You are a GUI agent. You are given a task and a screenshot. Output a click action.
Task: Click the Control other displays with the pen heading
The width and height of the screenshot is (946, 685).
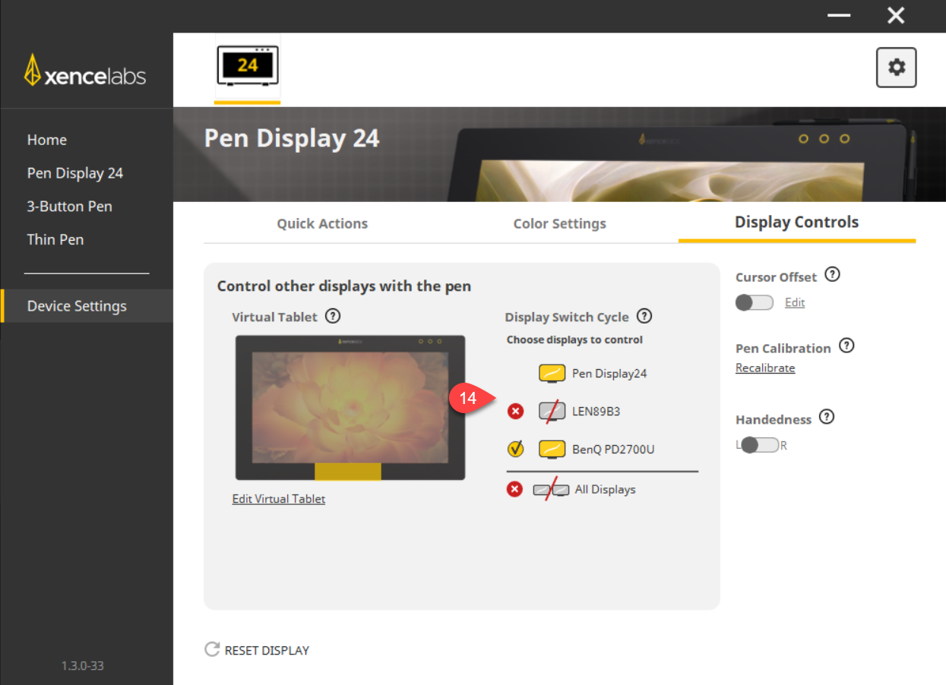coord(344,286)
